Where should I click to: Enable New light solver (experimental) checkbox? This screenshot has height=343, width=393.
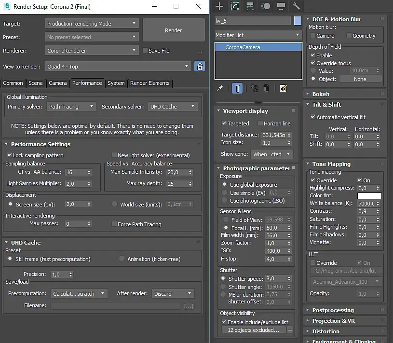pos(114,155)
